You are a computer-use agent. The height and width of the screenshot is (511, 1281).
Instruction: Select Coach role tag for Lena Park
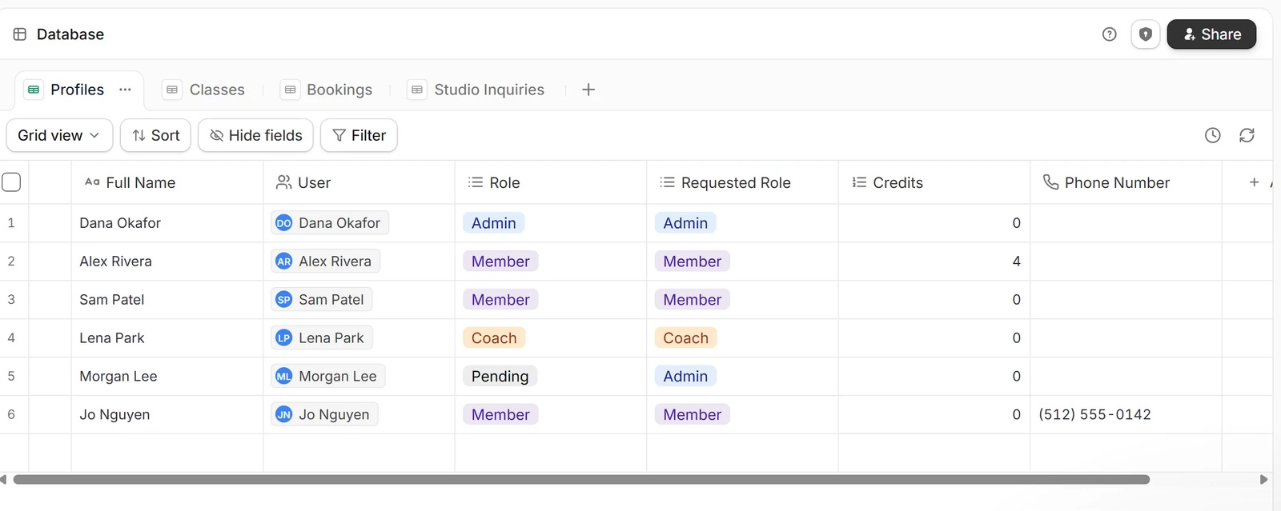pyautogui.click(x=494, y=338)
